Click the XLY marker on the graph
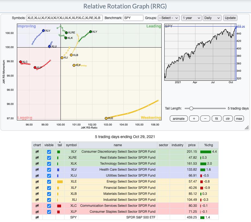251x222 pixels. click(90, 32)
